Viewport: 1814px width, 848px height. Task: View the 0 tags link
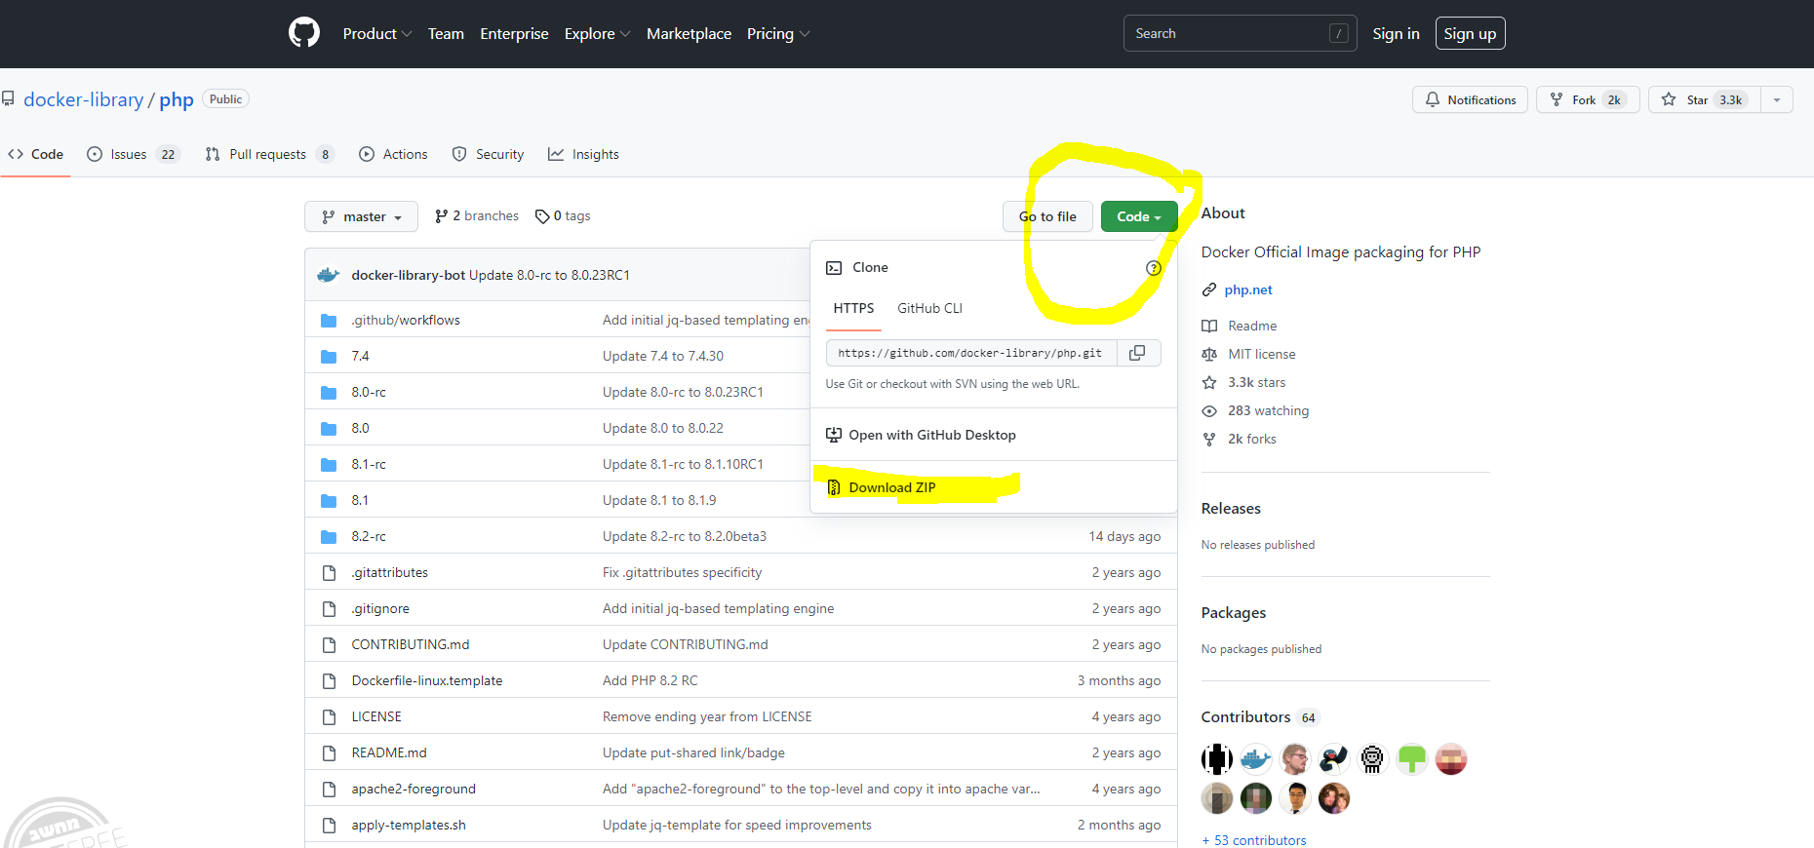pos(563,216)
